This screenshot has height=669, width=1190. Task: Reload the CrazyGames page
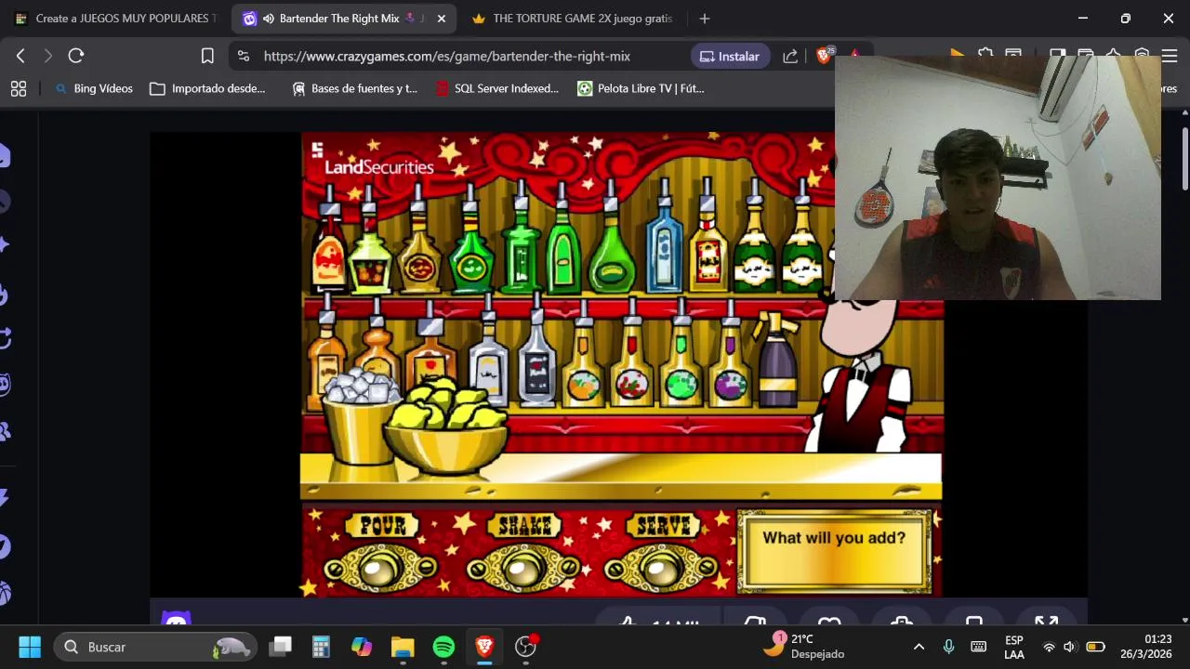(76, 56)
